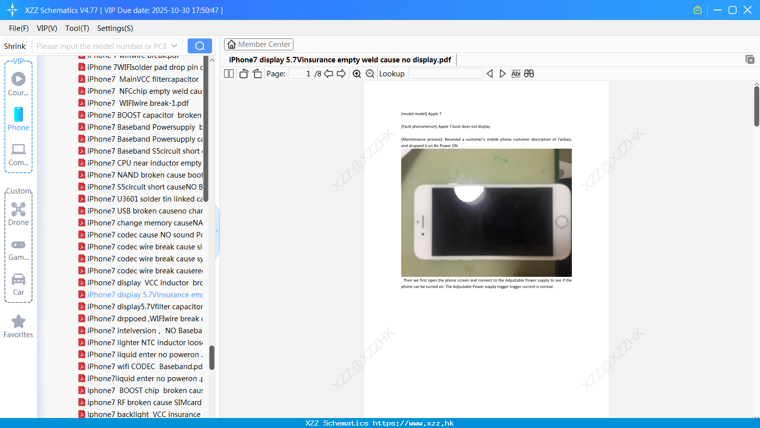The width and height of the screenshot is (760, 428).
Task: Open the VIP(V) menu
Action: coord(47,28)
